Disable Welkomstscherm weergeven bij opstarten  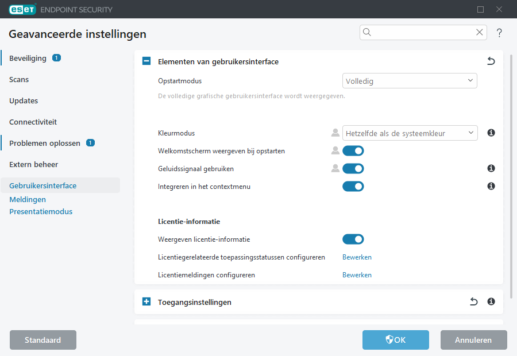353,150
